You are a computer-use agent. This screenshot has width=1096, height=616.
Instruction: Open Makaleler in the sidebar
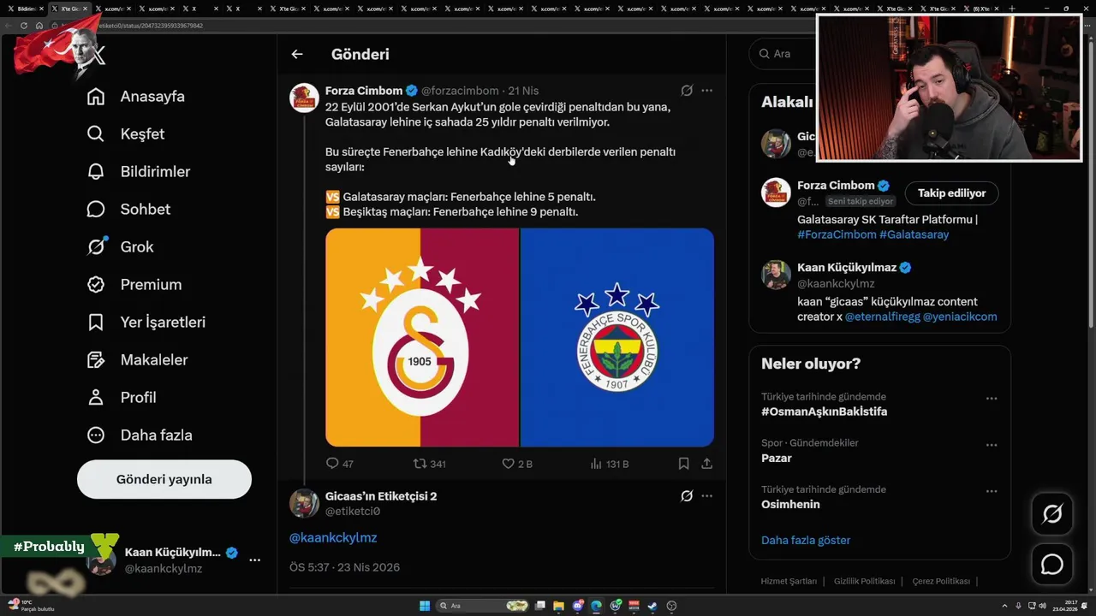pos(137,360)
